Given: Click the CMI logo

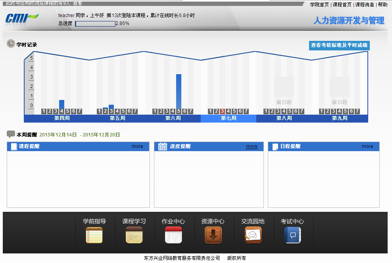Looking at the screenshot, I should coord(22,18).
